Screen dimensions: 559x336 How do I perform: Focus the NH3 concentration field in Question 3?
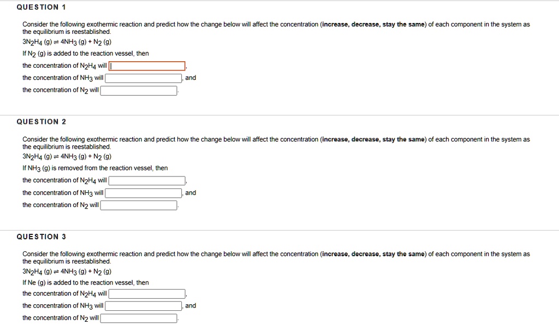tap(144, 306)
